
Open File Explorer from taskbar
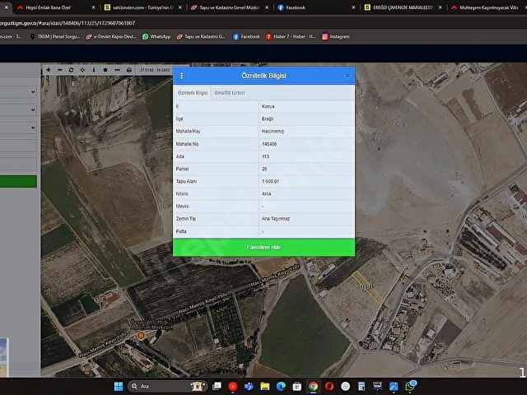click(x=265, y=386)
